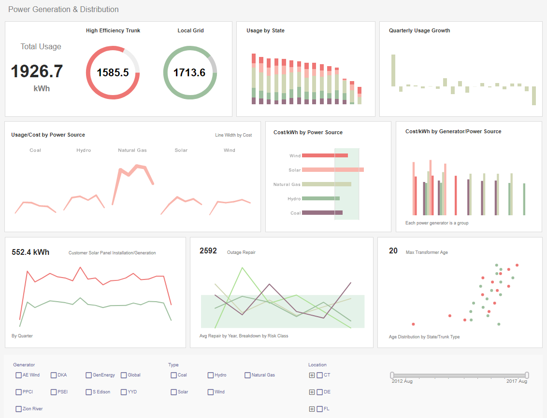Expand the CT location node

(x=312, y=375)
